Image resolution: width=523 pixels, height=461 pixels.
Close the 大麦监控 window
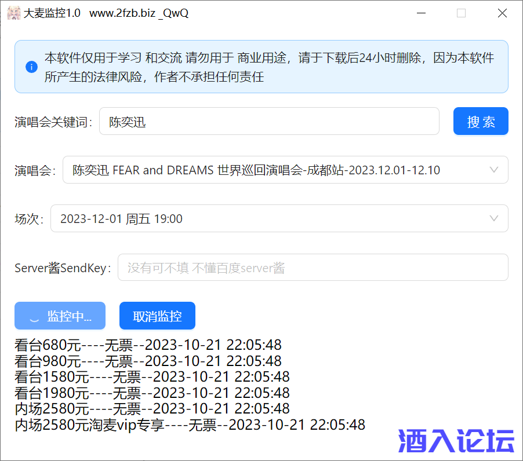click(502, 13)
